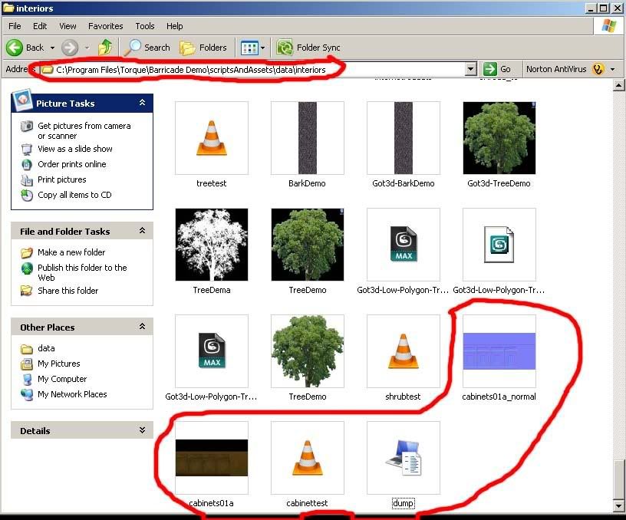626x520 pixels.
Task: Open the Favorites menu
Action: (x=104, y=26)
